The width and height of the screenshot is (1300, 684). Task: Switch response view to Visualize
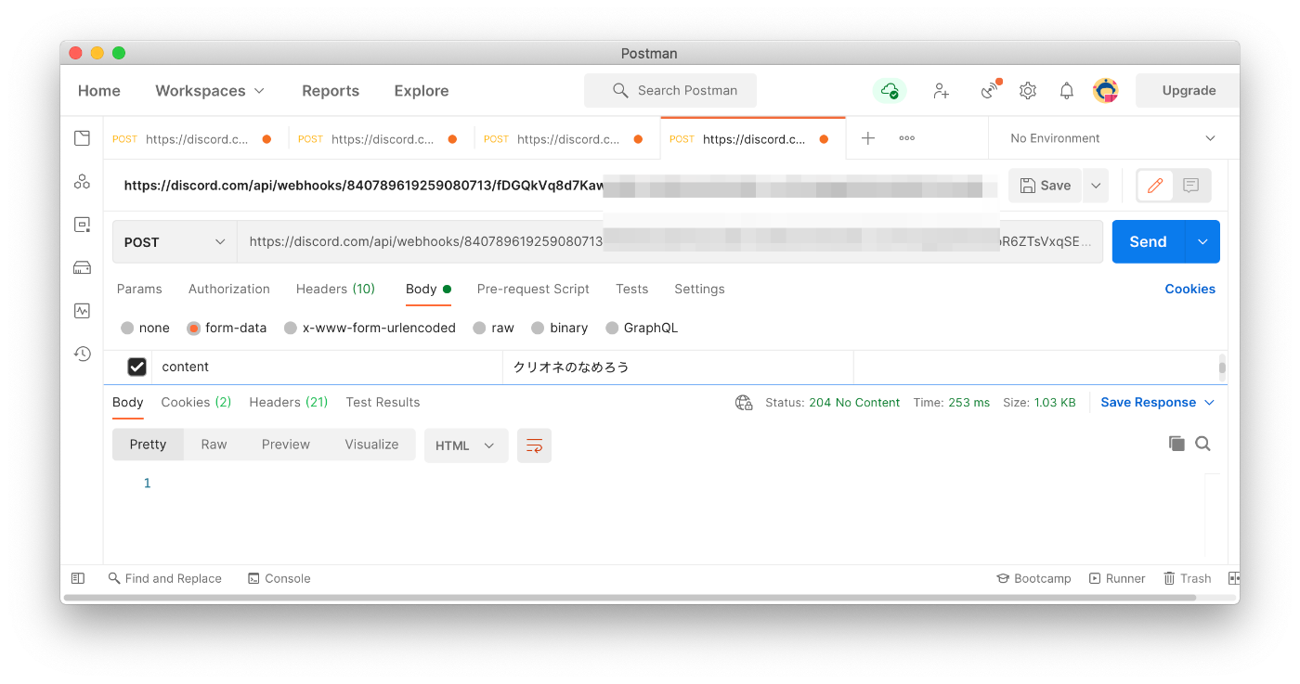371,445
